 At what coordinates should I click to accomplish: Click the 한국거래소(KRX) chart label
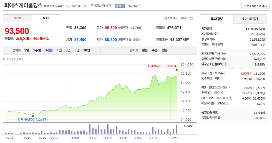(13, 59)
